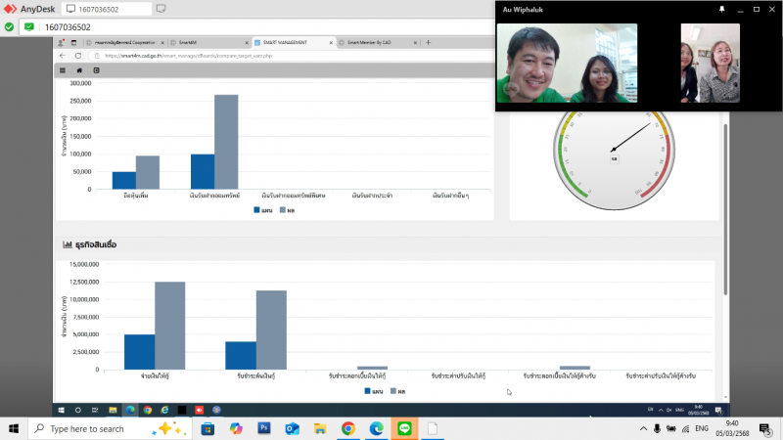Click the blue legend swatch of deposit chart
Image resolution: width=783 pixels, height=440 pixels.
[x=256, y=210]
